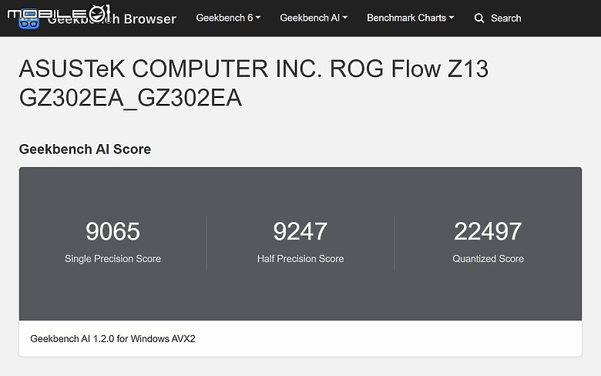
Task: Click Geekbench AI 1.2.0 for Windows AVX2 text
Action: tap(112, 339)
